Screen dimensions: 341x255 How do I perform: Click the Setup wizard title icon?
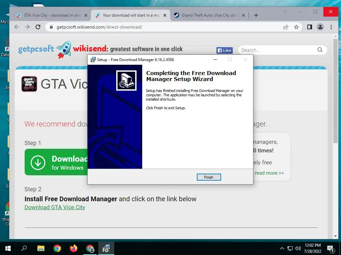(93, 60)
